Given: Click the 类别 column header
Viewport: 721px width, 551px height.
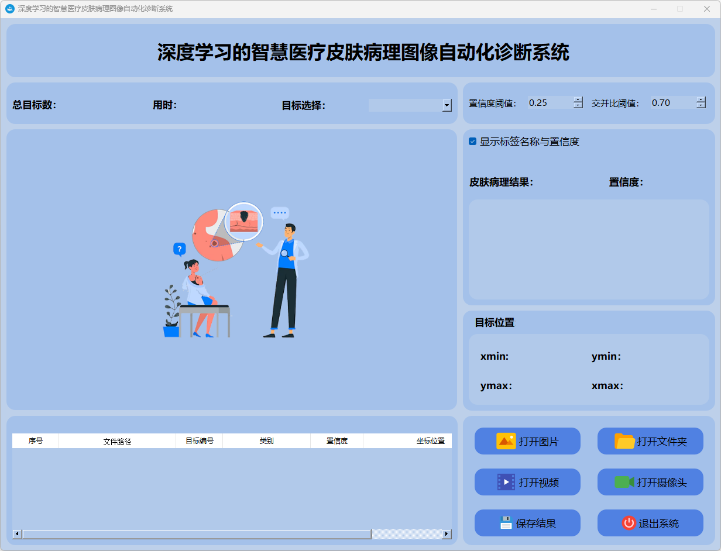Looking at the screenshot, I should [266, 441].
